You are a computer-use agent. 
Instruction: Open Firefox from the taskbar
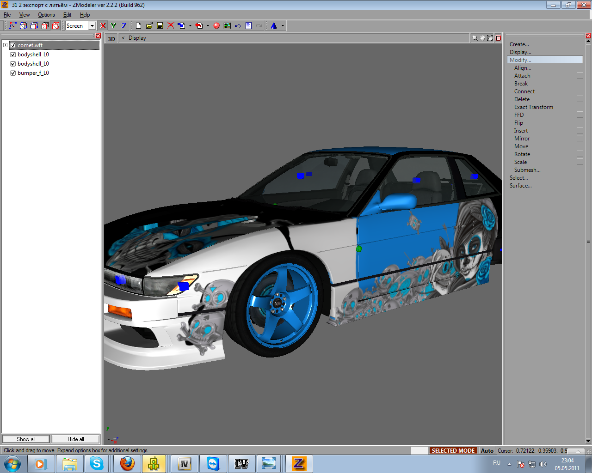coord(127,463)
